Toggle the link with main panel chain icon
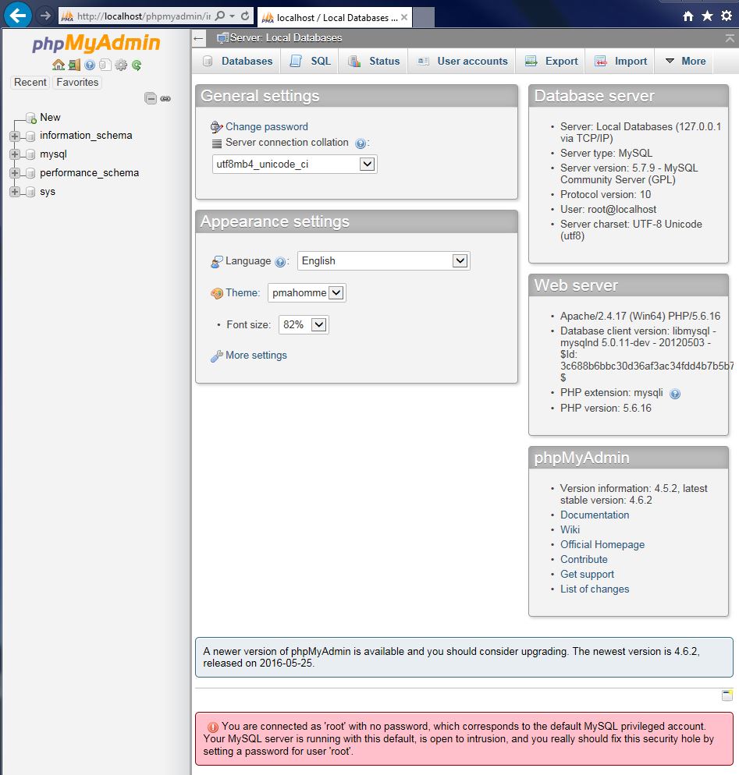The width and height of the screenshot is (739, 775). tap(165, 99)
